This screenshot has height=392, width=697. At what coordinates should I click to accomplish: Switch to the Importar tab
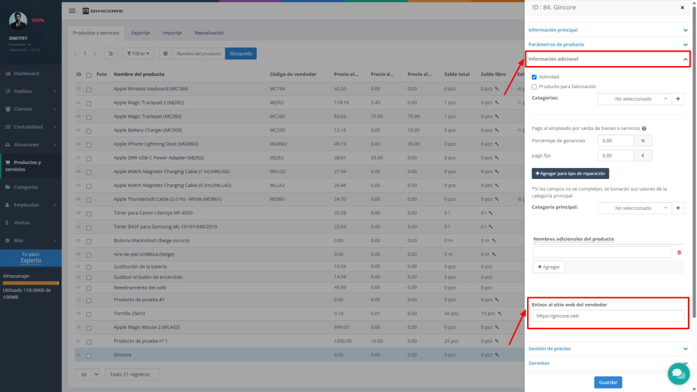172,33
